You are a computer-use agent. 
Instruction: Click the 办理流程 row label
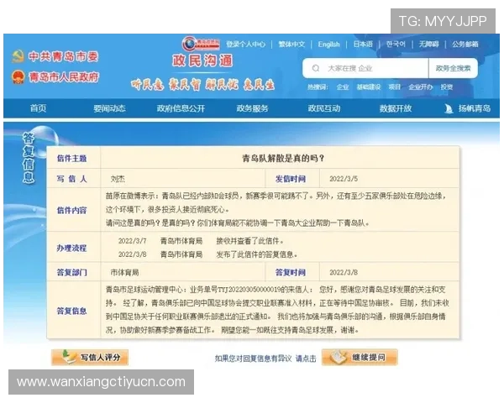point(71,249)
